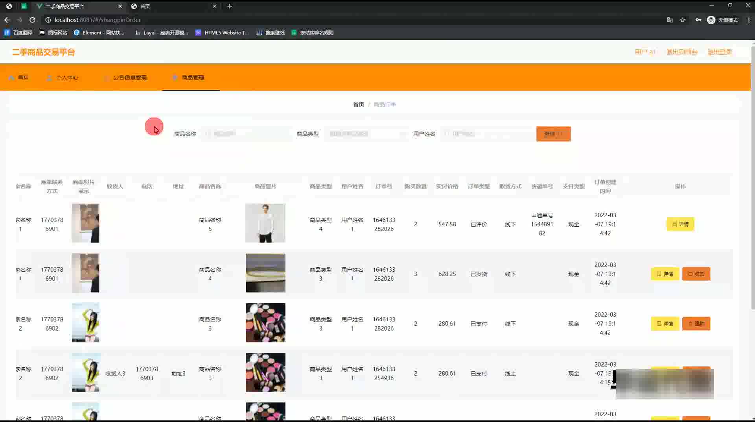Open 公告信息管理 in the navigation bar

point(130,78)
